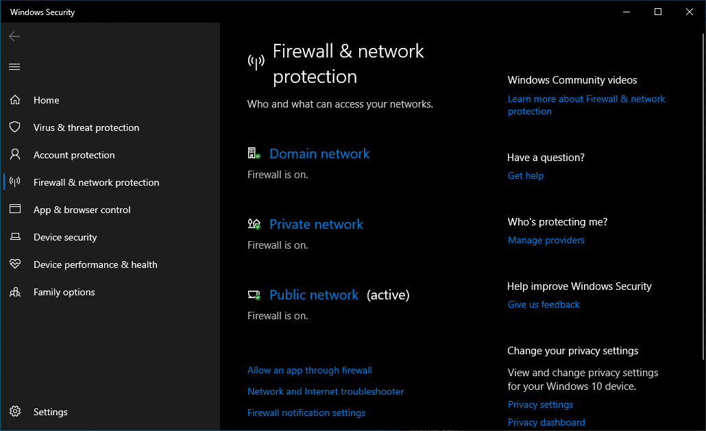The image size is (706, 431).
Task: Open Firewall notification settings link
Action: point(306,412)
